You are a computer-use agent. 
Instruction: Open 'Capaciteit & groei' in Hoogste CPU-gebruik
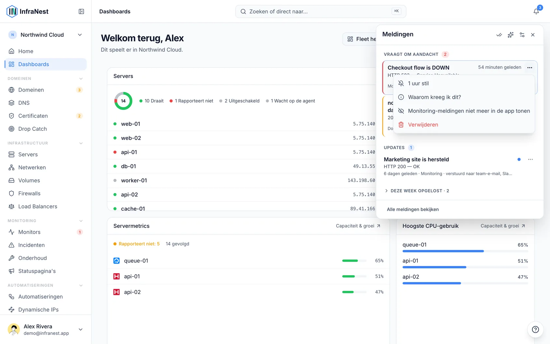click(503, 226)
